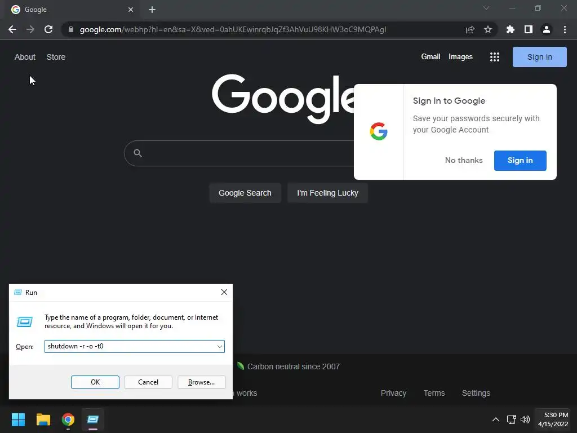
Task: Close the Google tab
Action: [x=131, y=10]
